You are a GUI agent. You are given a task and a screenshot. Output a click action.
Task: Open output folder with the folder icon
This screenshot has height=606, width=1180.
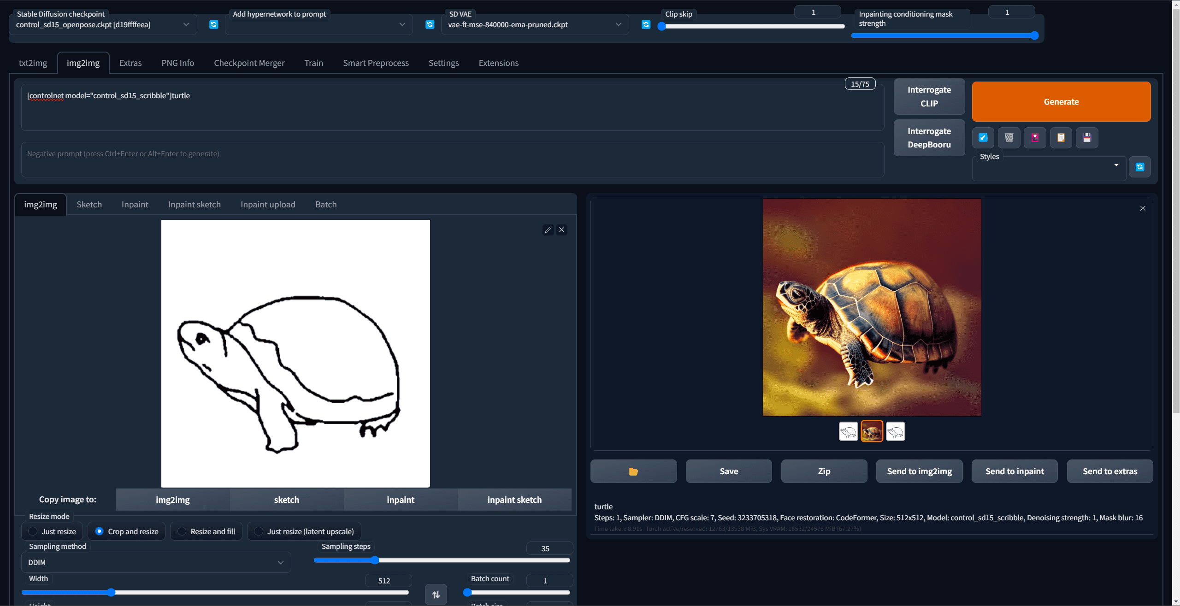[x=633, y=471]
